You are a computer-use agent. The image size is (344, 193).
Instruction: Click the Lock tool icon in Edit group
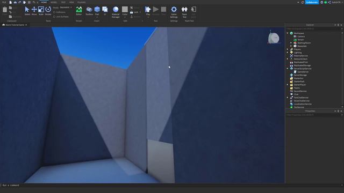[x=131, y=12]
